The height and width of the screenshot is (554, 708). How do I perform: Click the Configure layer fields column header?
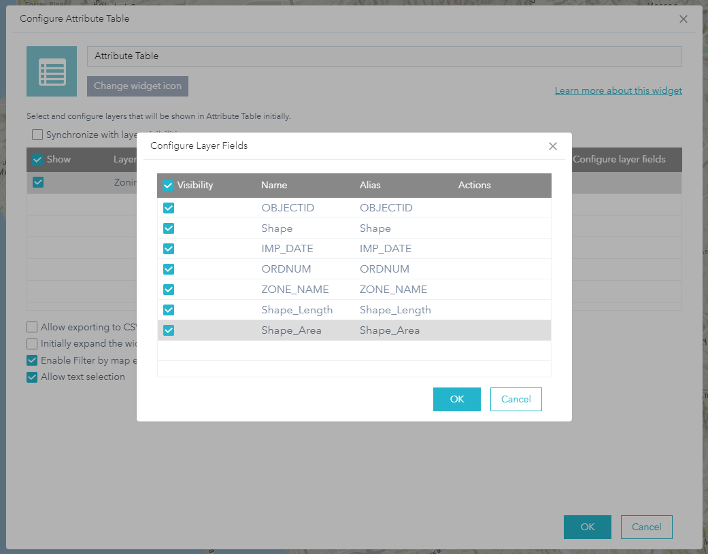pyautogui.click(x=619, y=159)
